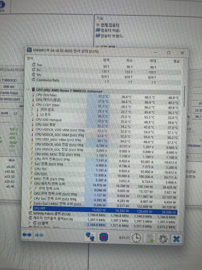This screenshot has width=202, height=270.
Task: Expand the L3 온도 row
Action: 32,115
